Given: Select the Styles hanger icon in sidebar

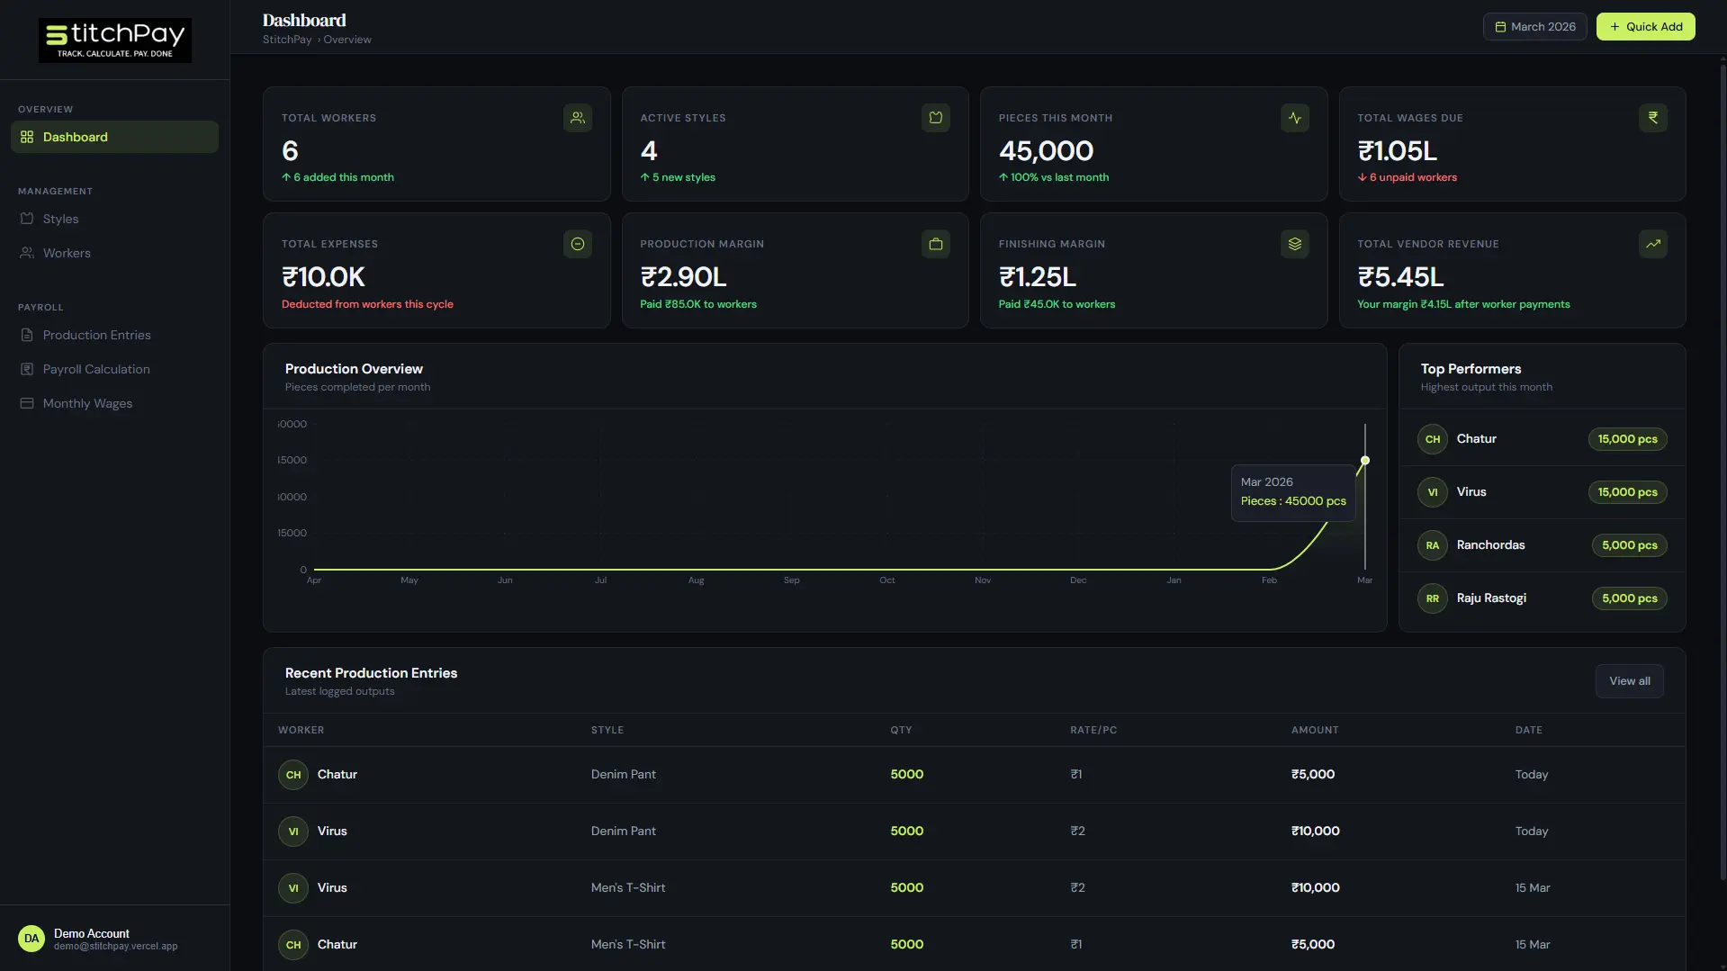Looking at the screenshot, I should pos(28,219).
